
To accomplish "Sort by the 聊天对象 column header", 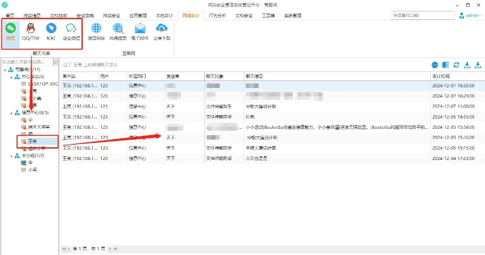I will tap(224, 76).
